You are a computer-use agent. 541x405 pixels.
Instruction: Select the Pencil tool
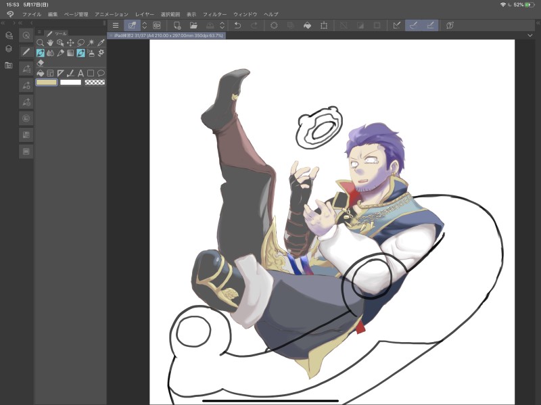click(x=60, y=53)
